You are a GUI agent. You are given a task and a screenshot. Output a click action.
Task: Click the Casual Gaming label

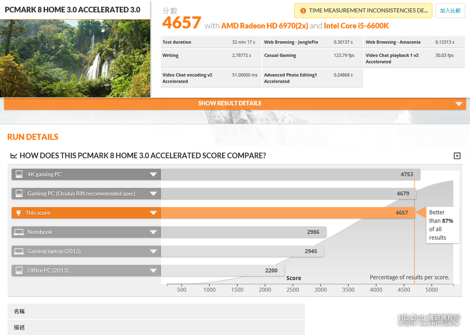pyautogui.click(x=280, y=56)
